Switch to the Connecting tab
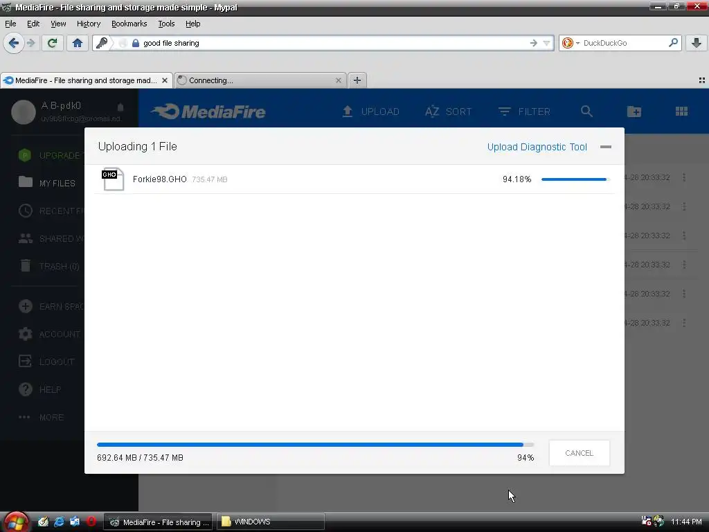The height and width of the screenshot is (532, 709). tap(260, 80)
